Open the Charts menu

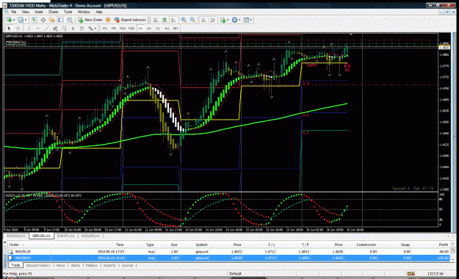pos(53,12)
